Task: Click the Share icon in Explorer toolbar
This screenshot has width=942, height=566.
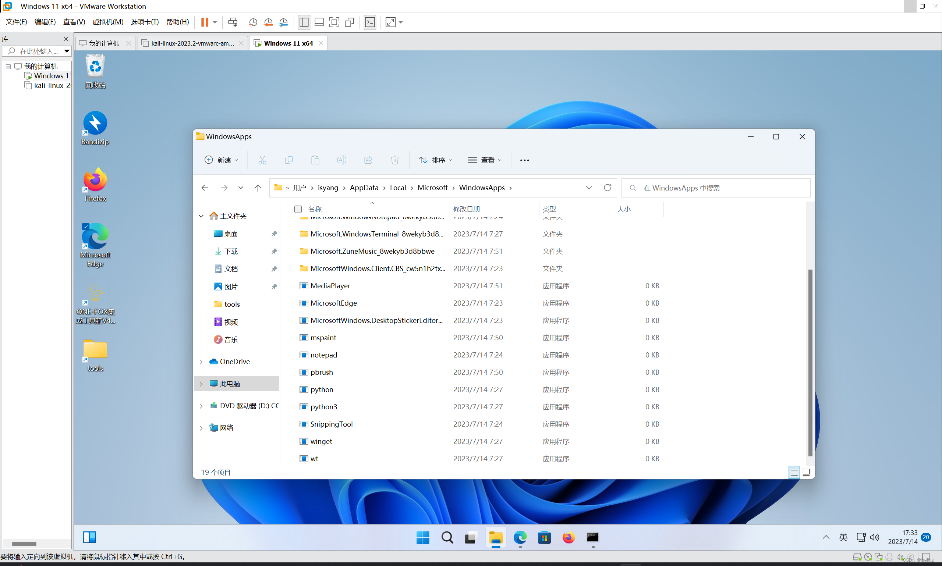Action: (368, 160)
